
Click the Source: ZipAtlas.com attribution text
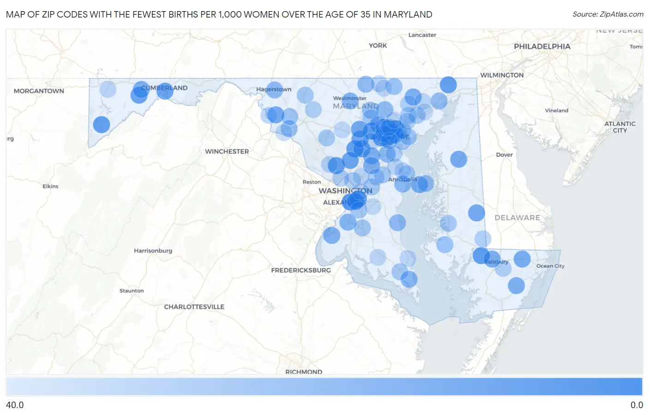(608, 14)
